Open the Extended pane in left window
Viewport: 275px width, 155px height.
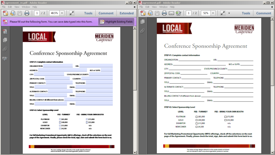point(127,13)
